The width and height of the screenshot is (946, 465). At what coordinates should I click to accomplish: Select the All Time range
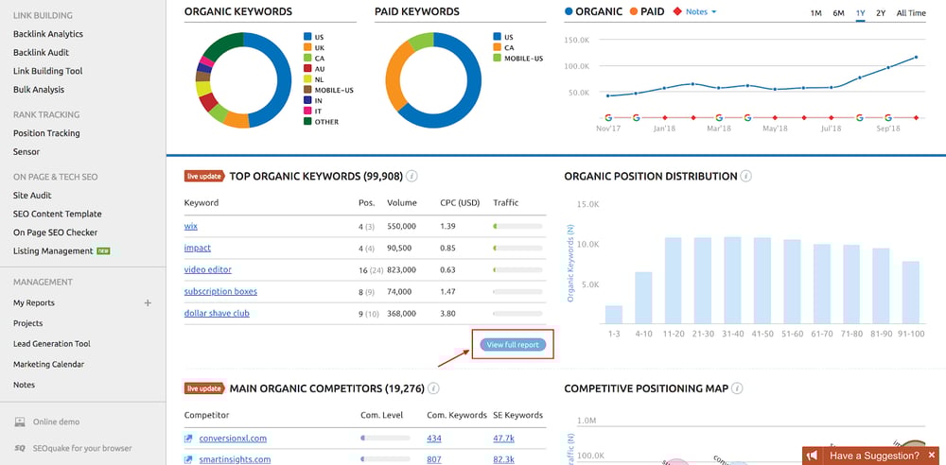pyautogui.click(x=911, y=12)
